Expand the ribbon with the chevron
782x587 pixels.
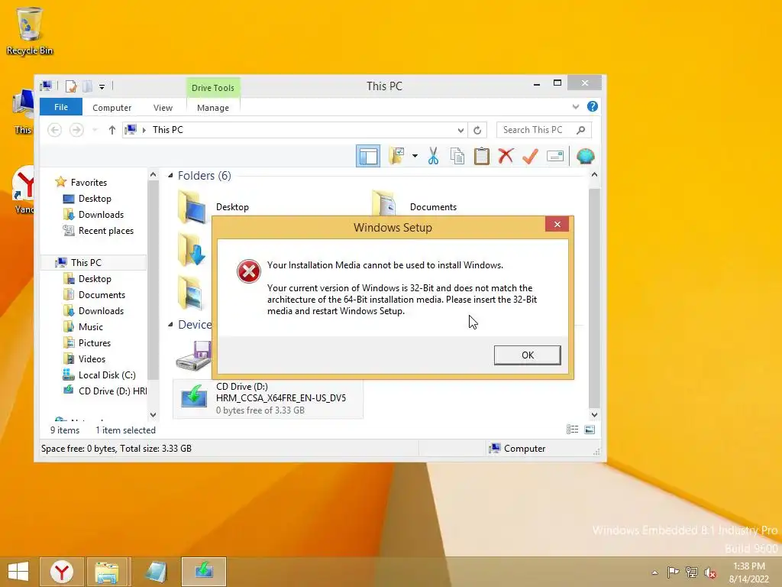click(x=576, y=106)
